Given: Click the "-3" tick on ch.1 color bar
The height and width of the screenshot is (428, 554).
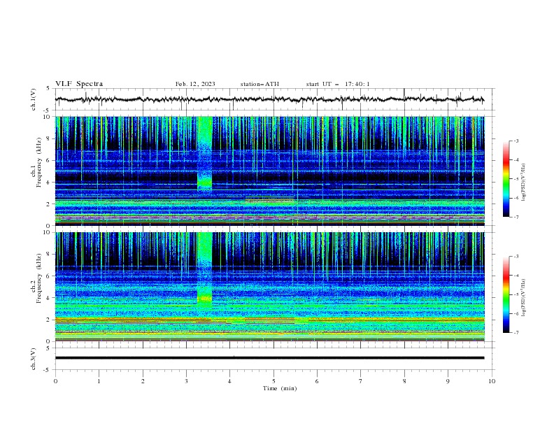Looking at the screenshot, I should pyautogui.click(x=516, y=141).
